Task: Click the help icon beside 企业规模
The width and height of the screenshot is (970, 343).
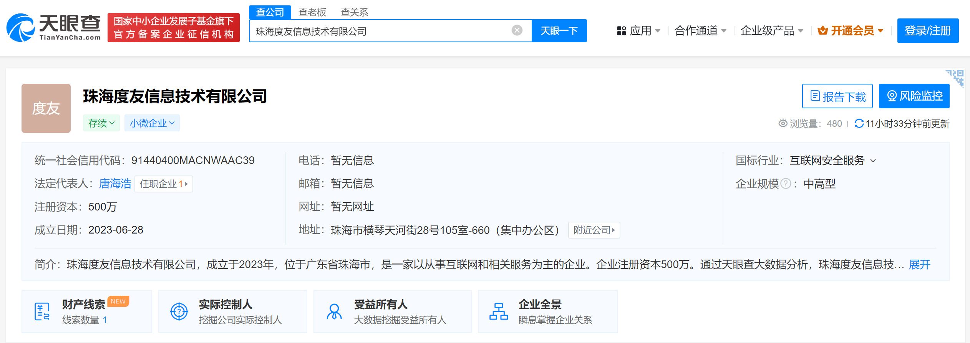Action: [x=786, y=184]
